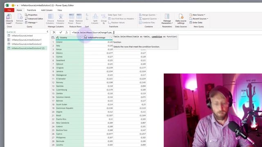Open the Recent Sources dropdown
This screenshot has height=147, width=262.
[199, 19]
